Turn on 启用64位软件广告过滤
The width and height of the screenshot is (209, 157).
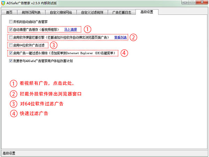11,45
